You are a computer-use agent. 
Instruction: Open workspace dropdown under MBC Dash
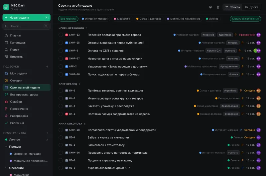click(16, 9)
